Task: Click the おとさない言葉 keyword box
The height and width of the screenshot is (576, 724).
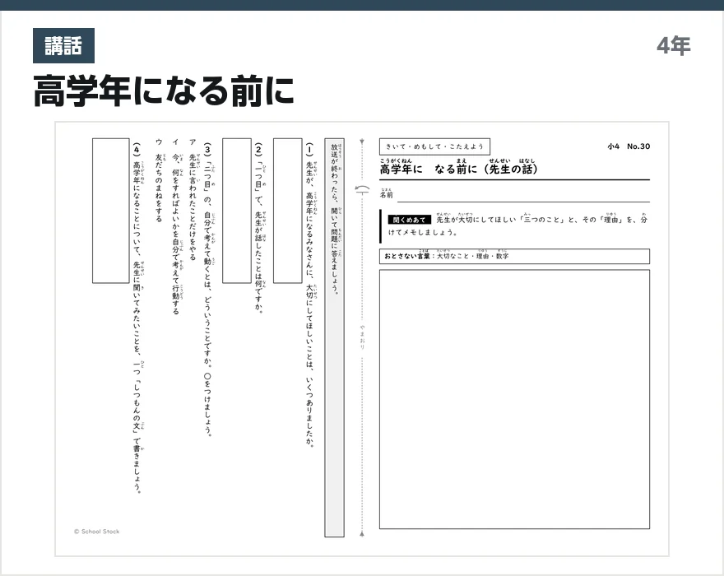Action: [514, 257]
